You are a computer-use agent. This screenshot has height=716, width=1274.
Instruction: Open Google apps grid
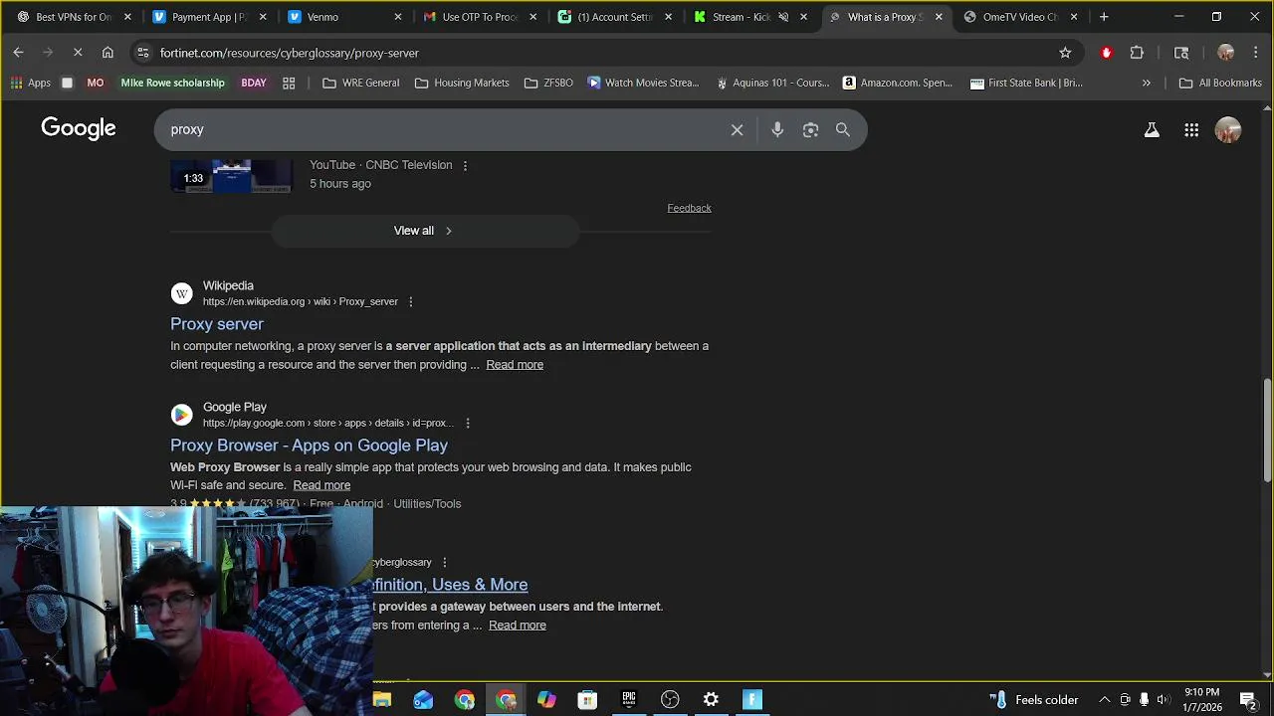tap(1191, 129)
